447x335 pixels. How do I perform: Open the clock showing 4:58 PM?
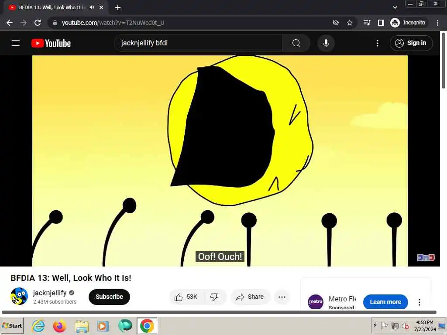tap(425, 325)
